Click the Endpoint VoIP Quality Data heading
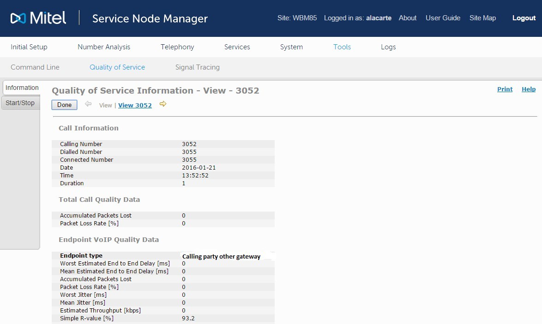Image resolution: width=542 pixels, height=324 pixels. pos(108,240)
